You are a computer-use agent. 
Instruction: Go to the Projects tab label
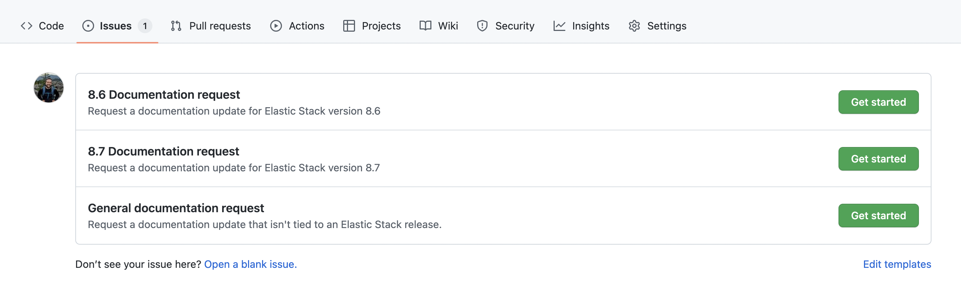(381, 26)
